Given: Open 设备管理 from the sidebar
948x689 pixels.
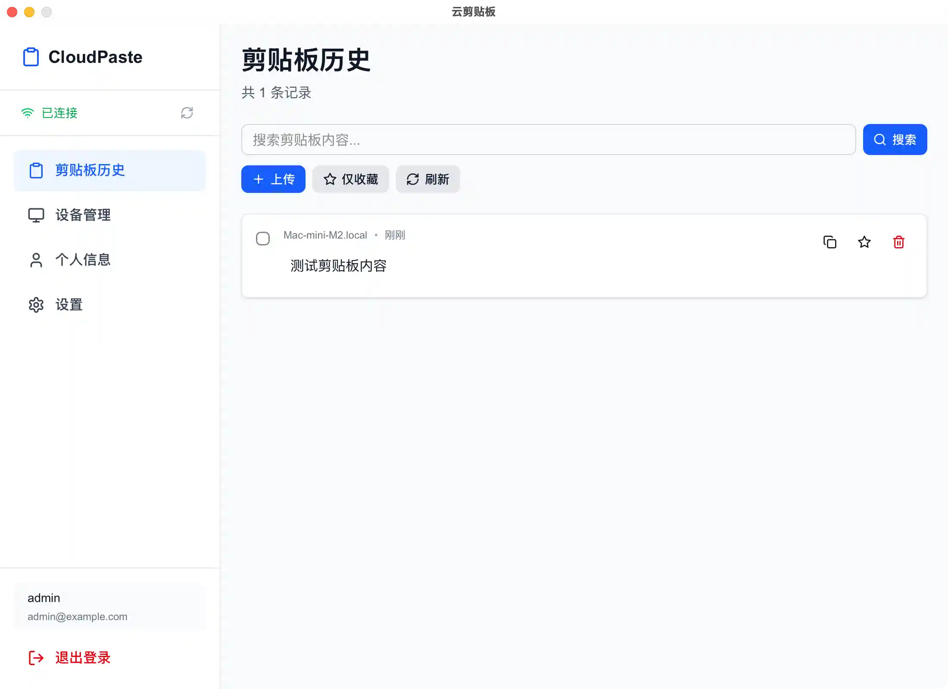Looking at the screenshot, I should (82, 215).
